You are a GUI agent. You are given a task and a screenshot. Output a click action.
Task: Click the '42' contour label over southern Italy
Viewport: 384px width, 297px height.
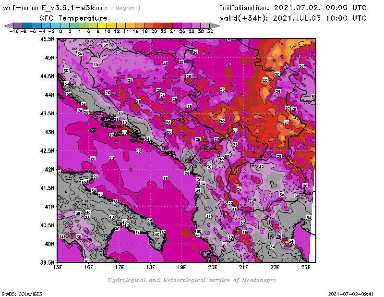[124, 222]
